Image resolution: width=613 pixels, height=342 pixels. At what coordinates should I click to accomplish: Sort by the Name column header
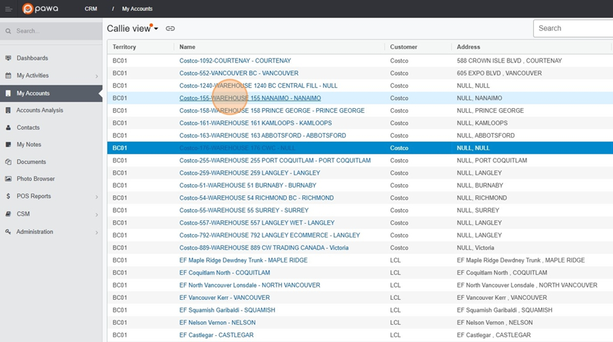pyautogui.click(x=187, y=47)
